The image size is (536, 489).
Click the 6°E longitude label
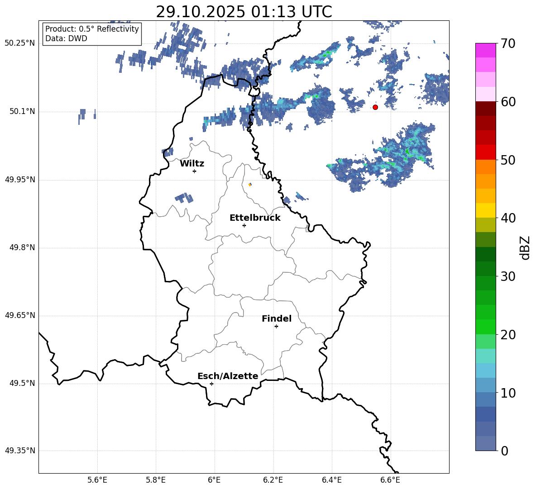214,480
